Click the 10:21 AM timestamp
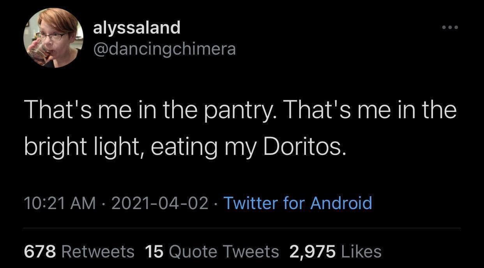 (60, 203)
